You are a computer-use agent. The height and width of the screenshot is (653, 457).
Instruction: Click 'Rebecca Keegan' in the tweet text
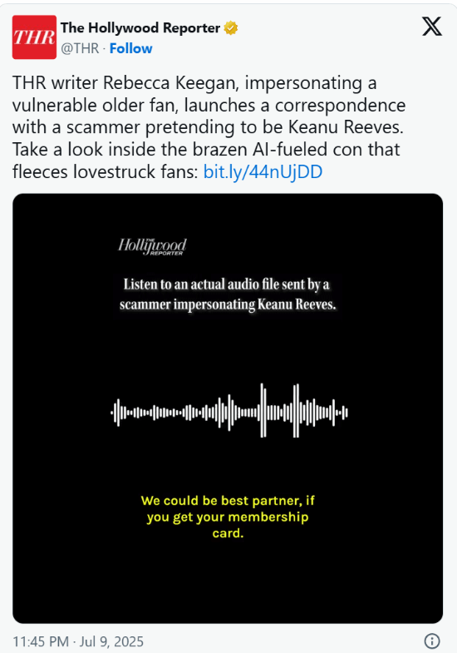(171, 83)
